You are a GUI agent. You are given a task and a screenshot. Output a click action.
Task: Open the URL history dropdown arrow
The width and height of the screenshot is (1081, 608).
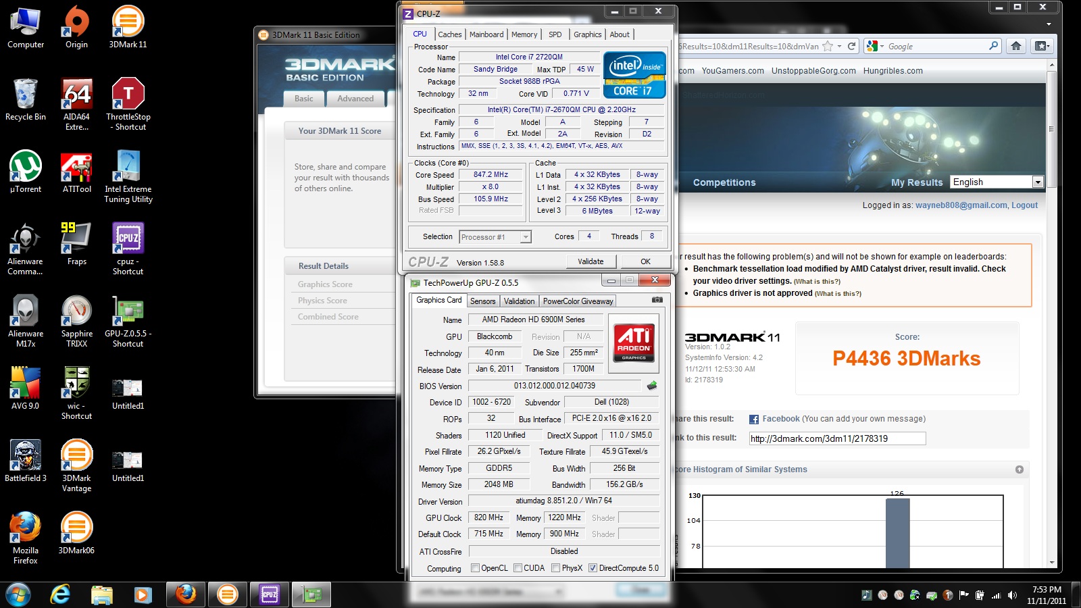tap(839, 46)
